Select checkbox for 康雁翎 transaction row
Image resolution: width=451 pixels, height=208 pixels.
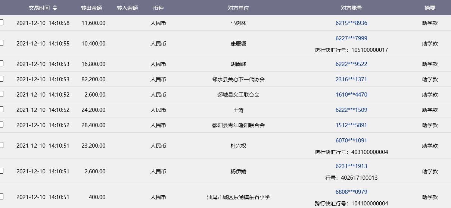(1, 43)
